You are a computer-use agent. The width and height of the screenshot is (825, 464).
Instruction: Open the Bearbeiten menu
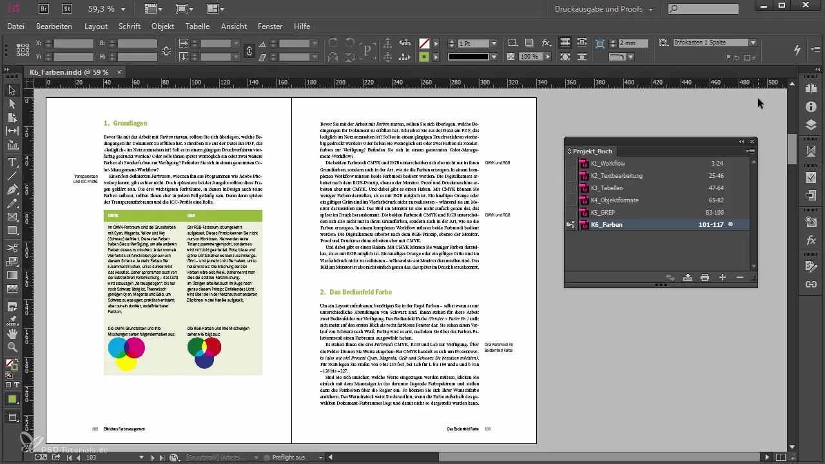(x=54, y=26)
